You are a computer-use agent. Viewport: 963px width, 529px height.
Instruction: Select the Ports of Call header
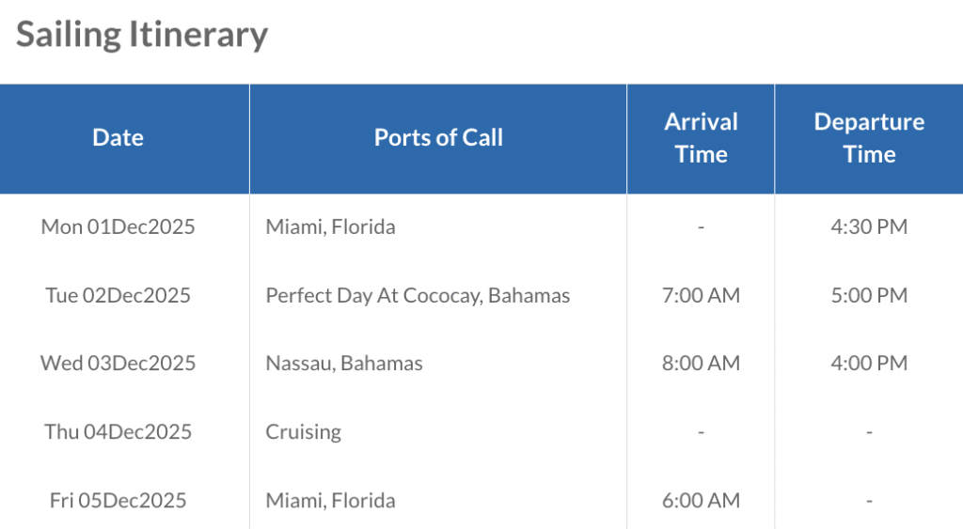click(x=438, y=137)
